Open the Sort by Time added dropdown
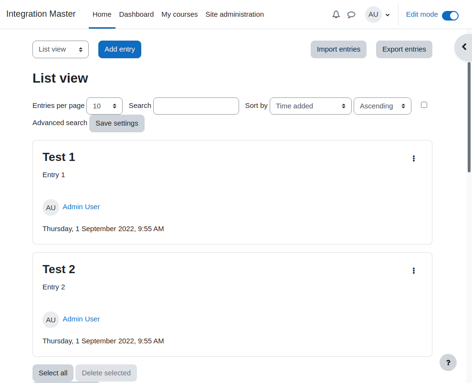The height and width of the screenshot is (383, 472). point(311,106)
